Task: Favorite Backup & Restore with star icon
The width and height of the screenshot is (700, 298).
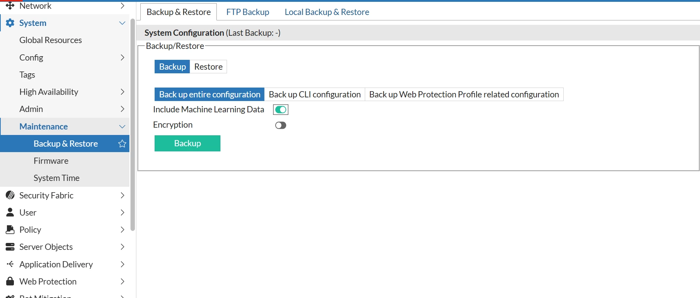Action: click(122, 144)
